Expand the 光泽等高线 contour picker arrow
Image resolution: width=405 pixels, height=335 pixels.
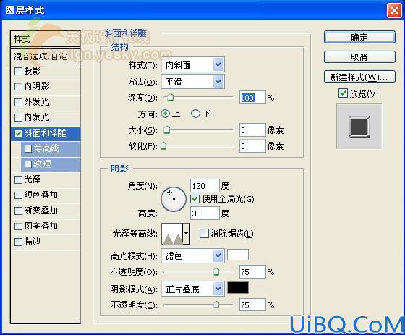(187, 234)
